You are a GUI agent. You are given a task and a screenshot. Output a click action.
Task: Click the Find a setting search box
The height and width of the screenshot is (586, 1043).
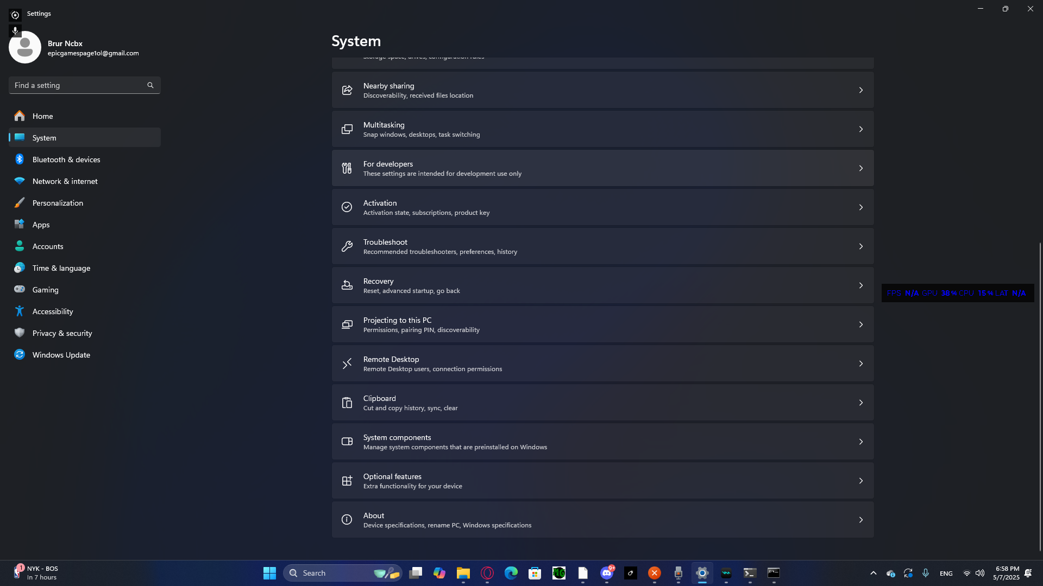pyautogui.click(x=79, y=85)
